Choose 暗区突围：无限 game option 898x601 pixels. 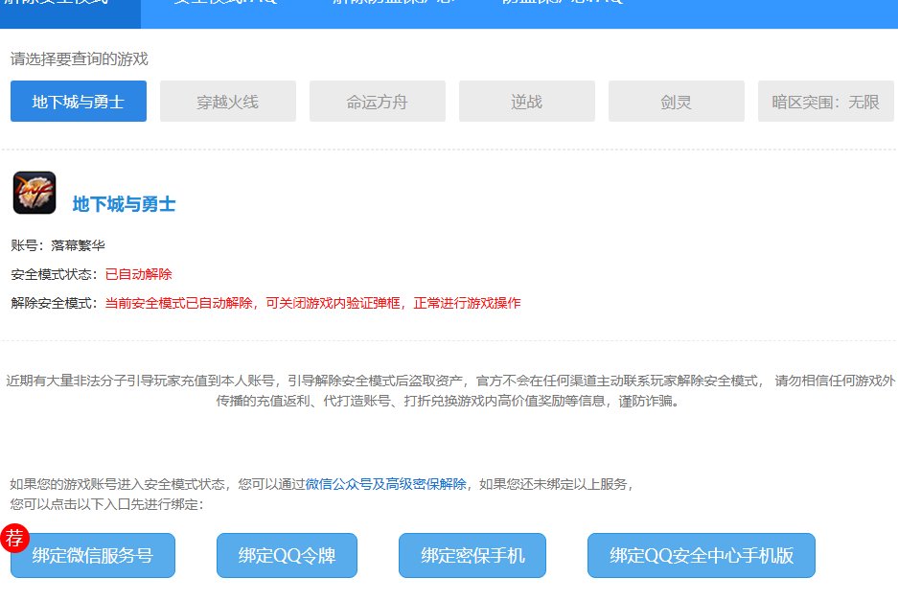(x=826, y=102)
